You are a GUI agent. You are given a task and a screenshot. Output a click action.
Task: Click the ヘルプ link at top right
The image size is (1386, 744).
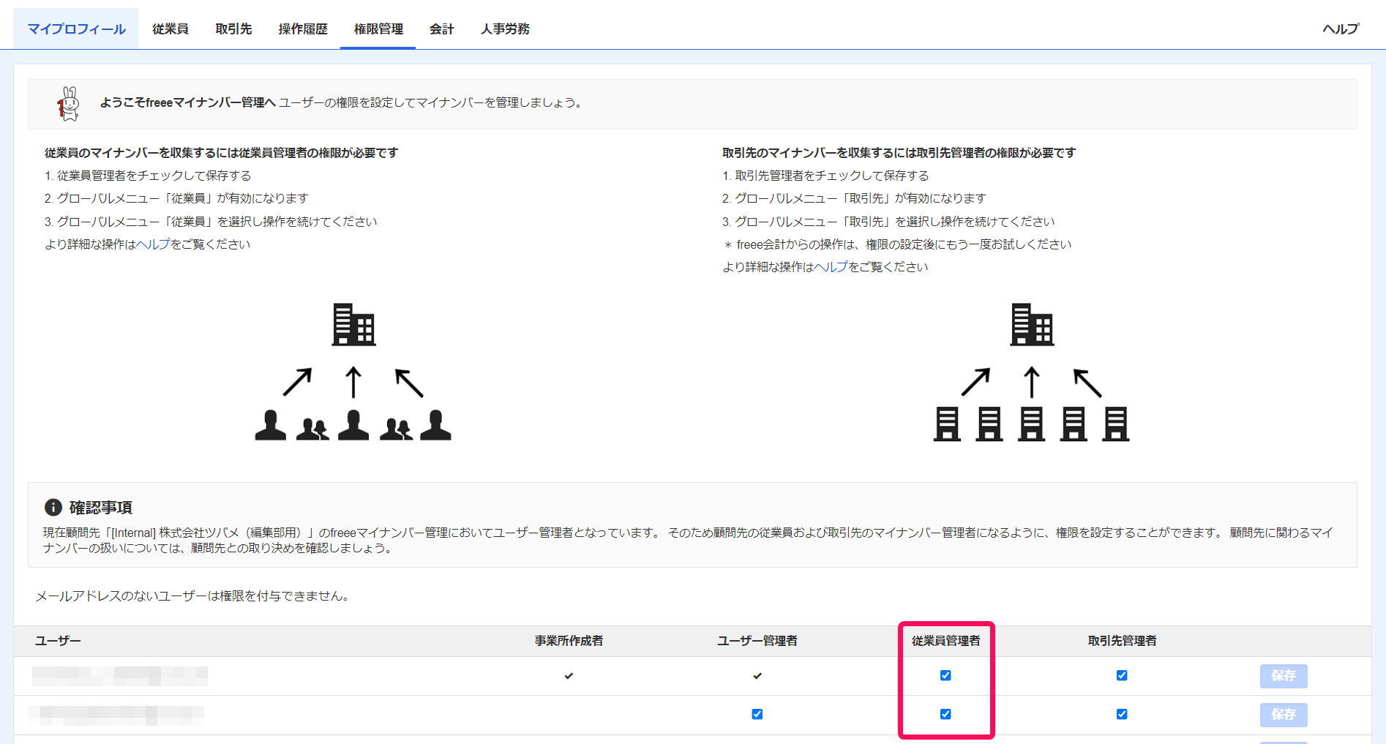point(1341,29)
